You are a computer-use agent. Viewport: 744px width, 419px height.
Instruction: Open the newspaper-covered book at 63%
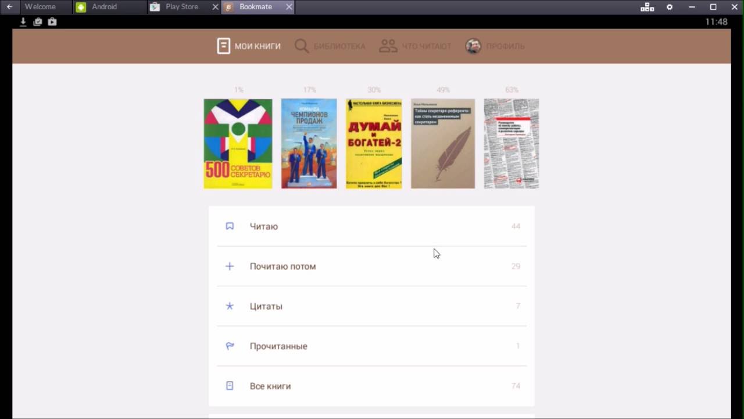(x=512, y=144)
